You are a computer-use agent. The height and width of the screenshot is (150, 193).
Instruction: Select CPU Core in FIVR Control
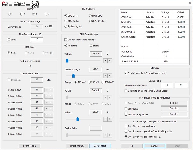click(66, 16)
